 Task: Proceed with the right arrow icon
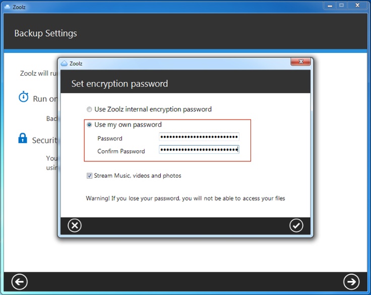(x=351, y=281)
